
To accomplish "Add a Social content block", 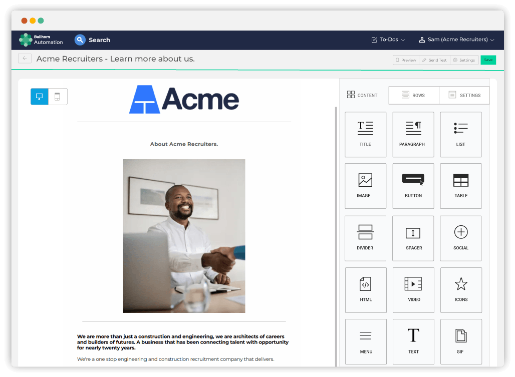I will point(461,238).
